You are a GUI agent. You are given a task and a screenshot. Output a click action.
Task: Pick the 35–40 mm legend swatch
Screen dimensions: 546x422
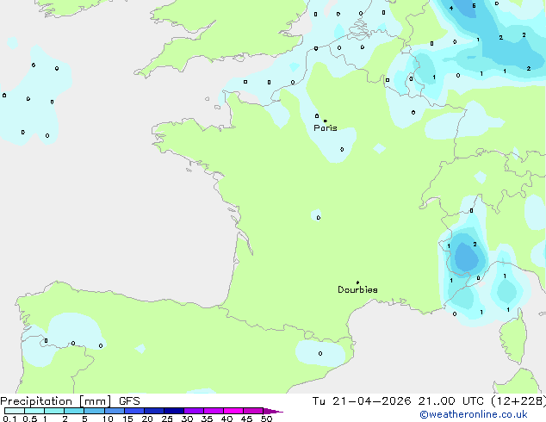coord(214,411)
